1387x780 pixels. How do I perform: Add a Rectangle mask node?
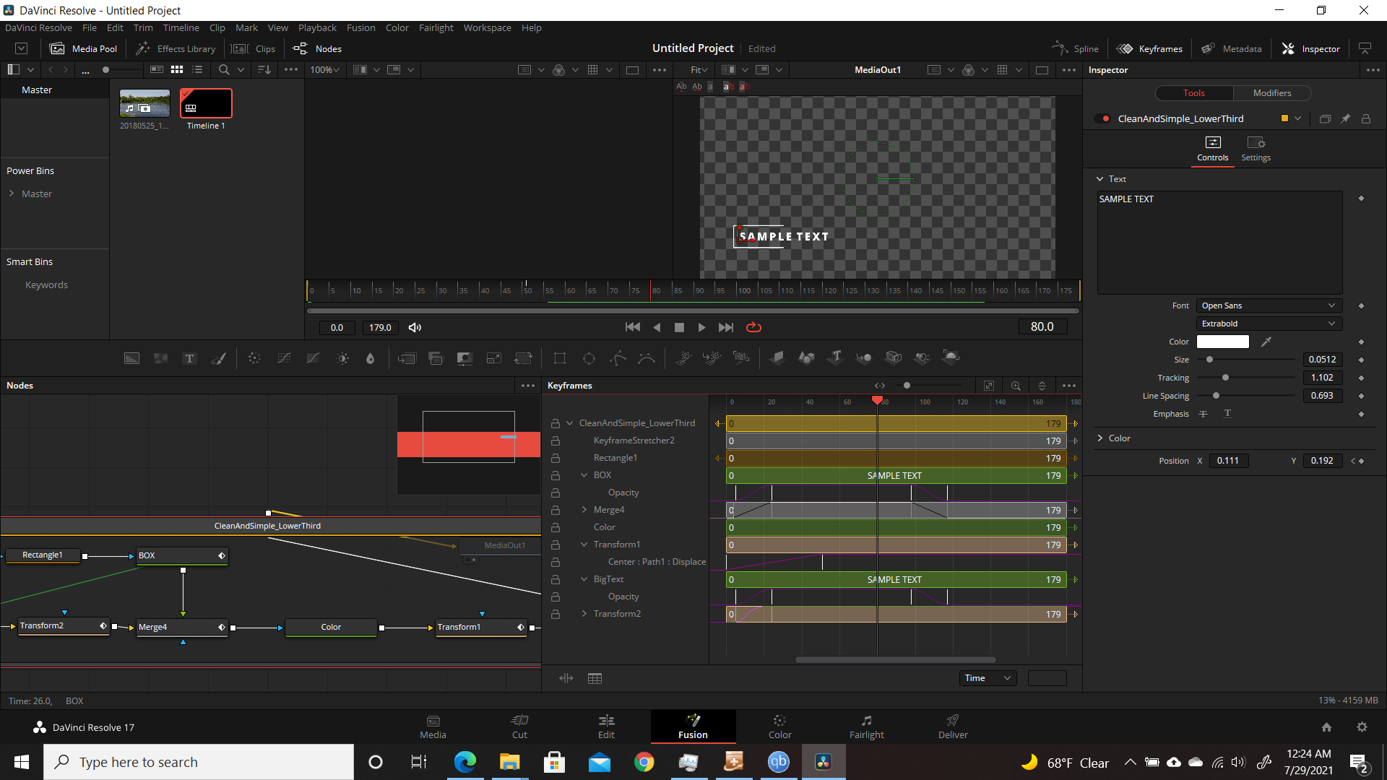coord(559,358)
